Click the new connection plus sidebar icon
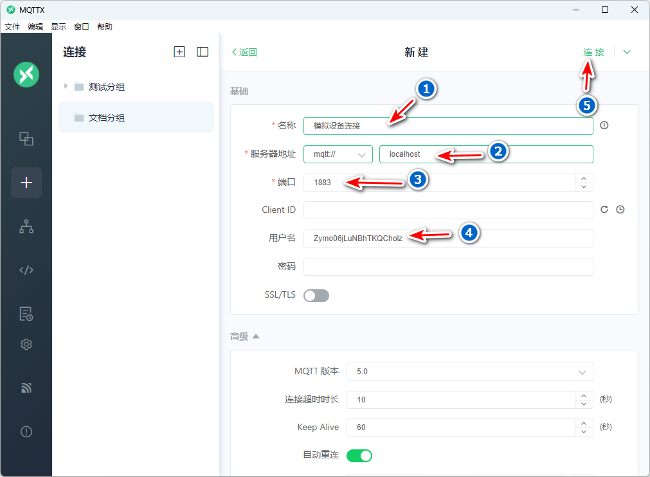Image resolution: width=650 pixels, height=477 pixels. point(26,183)
